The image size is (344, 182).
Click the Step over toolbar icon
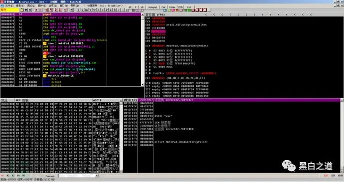pos(51,10)
